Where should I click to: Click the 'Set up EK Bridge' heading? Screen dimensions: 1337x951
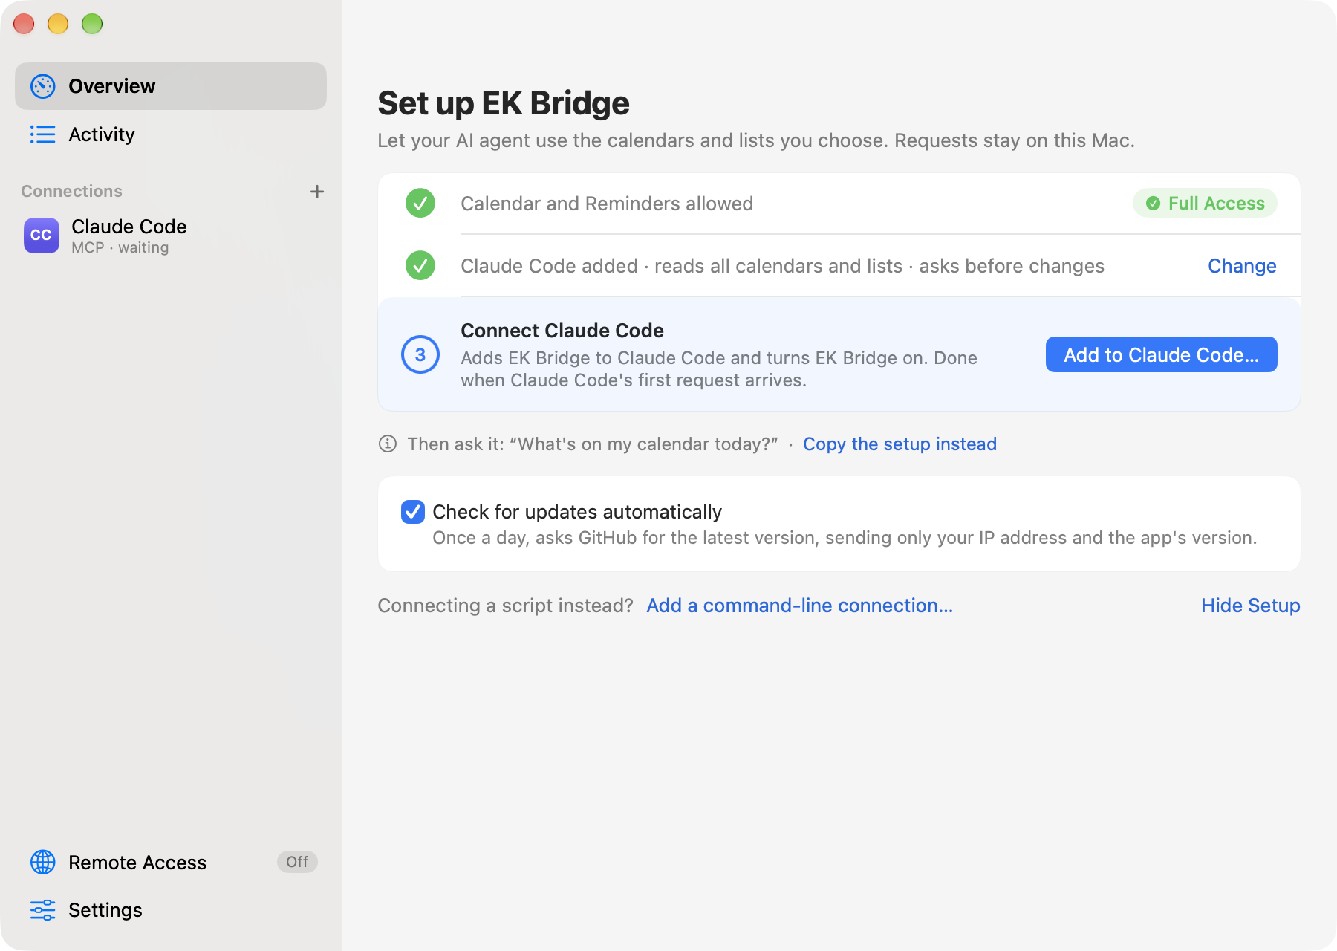tap(504, 103)
